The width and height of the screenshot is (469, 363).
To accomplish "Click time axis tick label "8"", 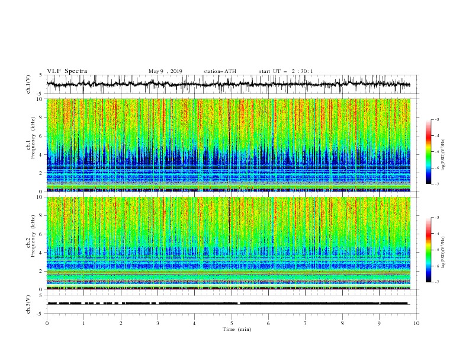I will tap(342, 323).
